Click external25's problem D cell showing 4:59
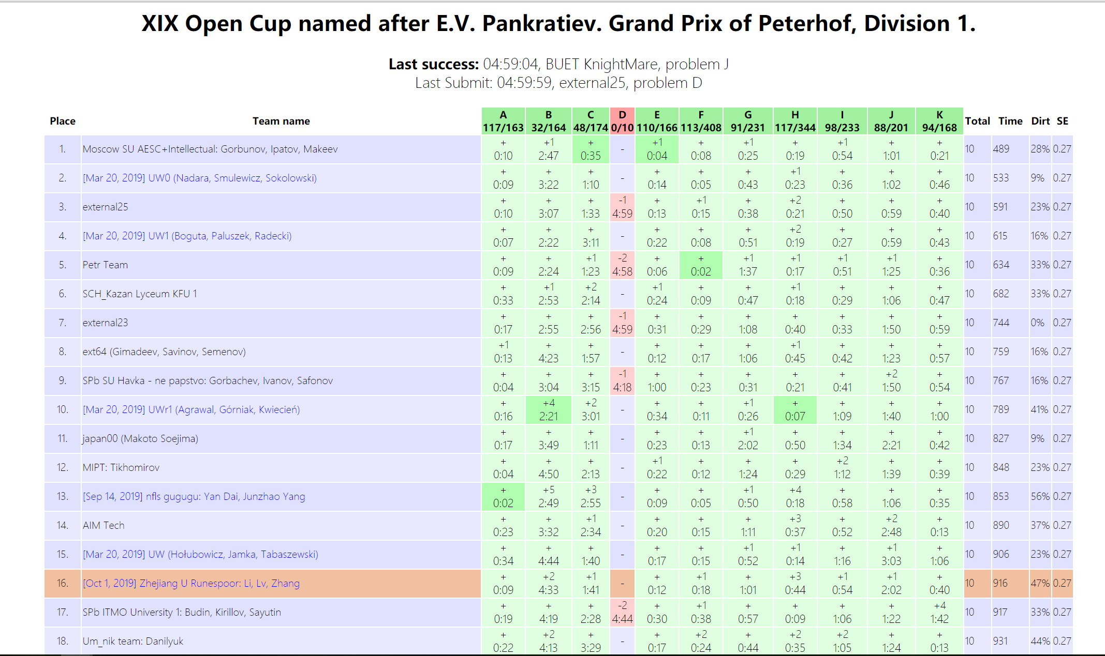 click(622, 207)
